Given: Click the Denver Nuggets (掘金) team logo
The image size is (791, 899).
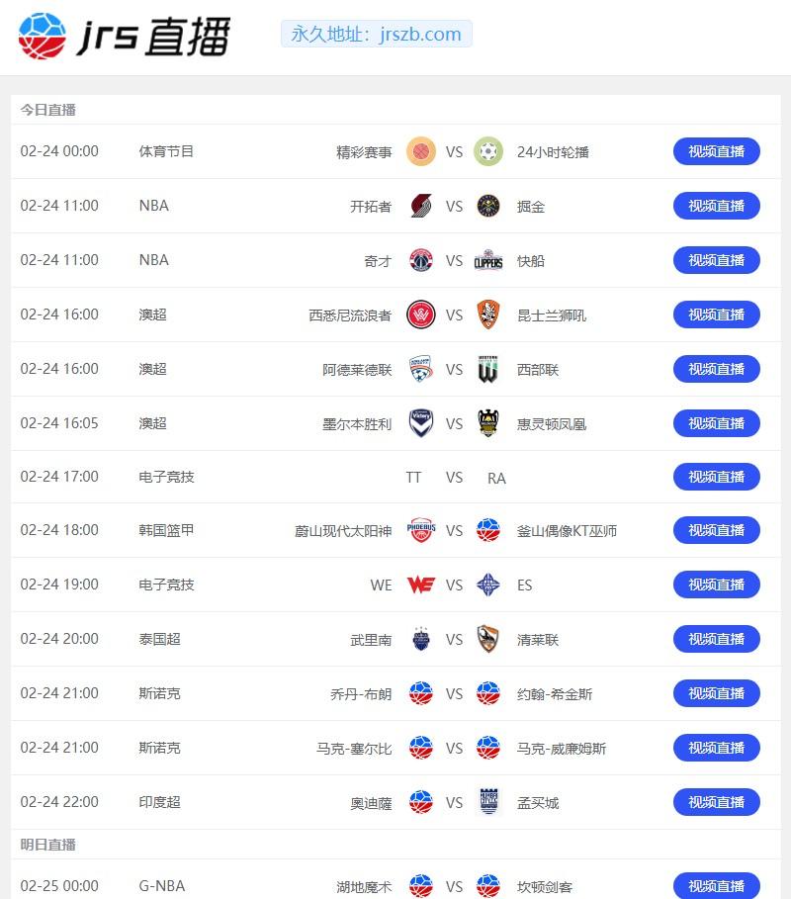Looking at the screenshot, I should click(x=487, y=207).
